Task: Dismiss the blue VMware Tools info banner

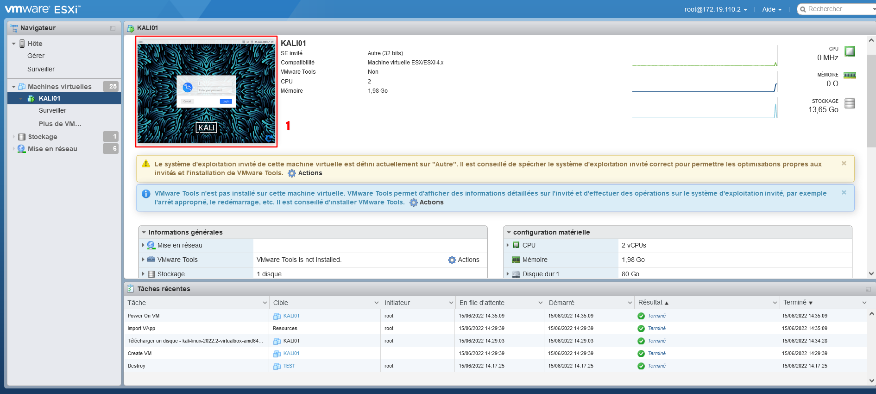Action: (x=844, y=192)
